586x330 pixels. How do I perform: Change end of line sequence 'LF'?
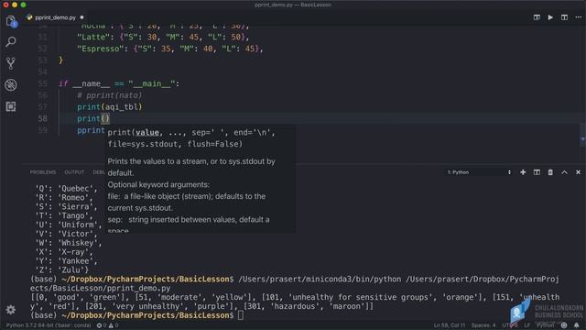pos(527,325)
